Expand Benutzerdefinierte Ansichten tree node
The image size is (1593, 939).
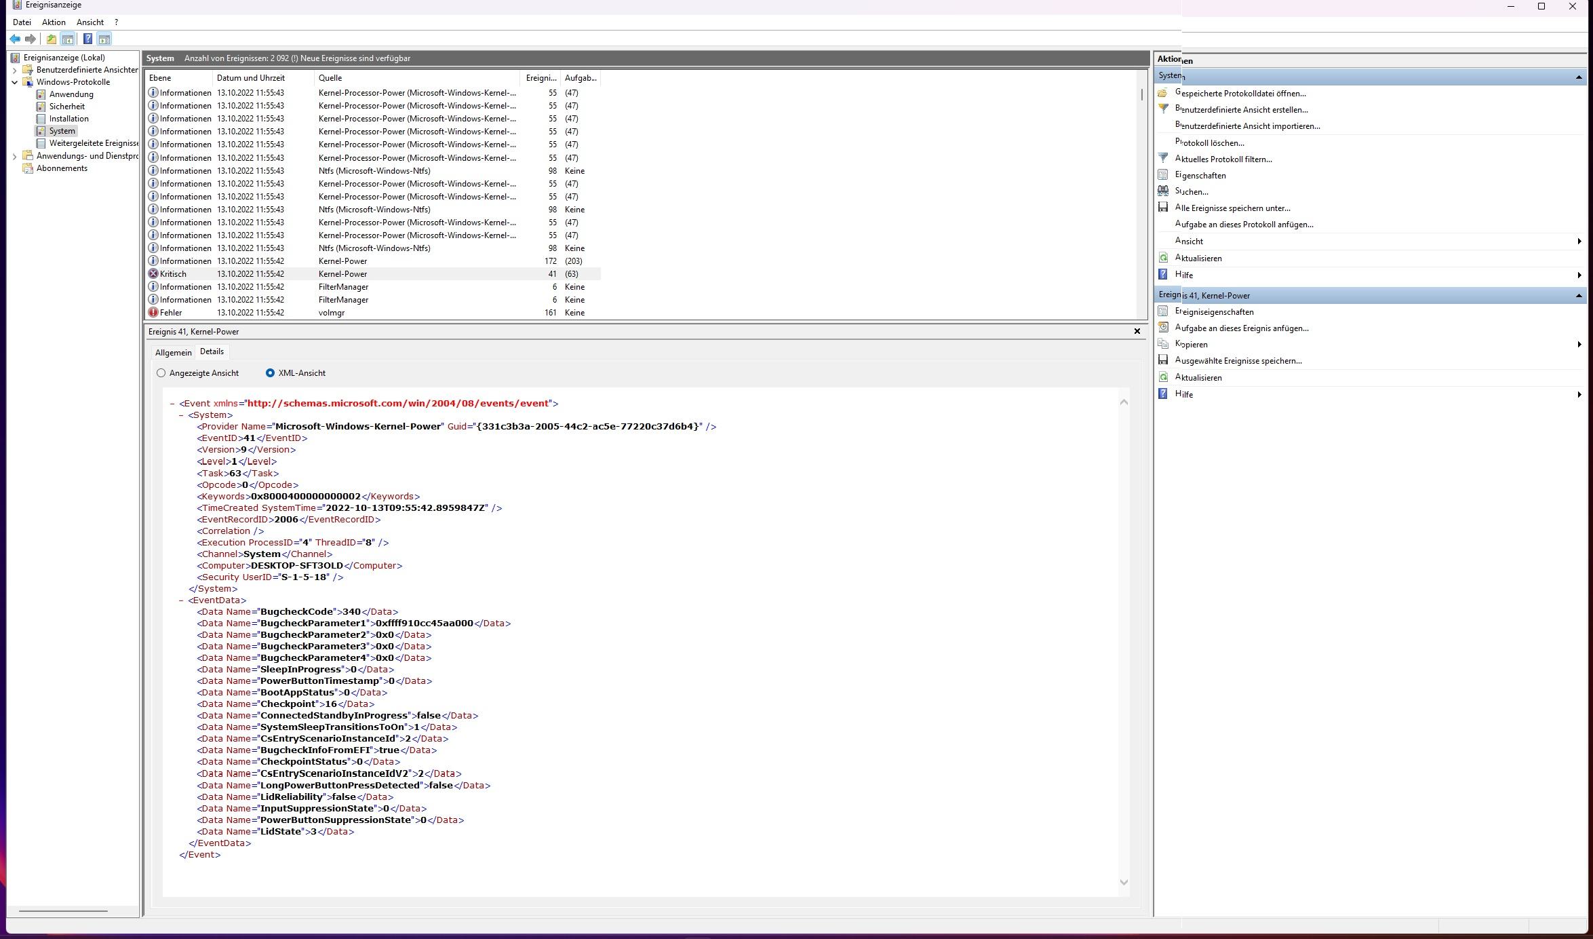15,70
